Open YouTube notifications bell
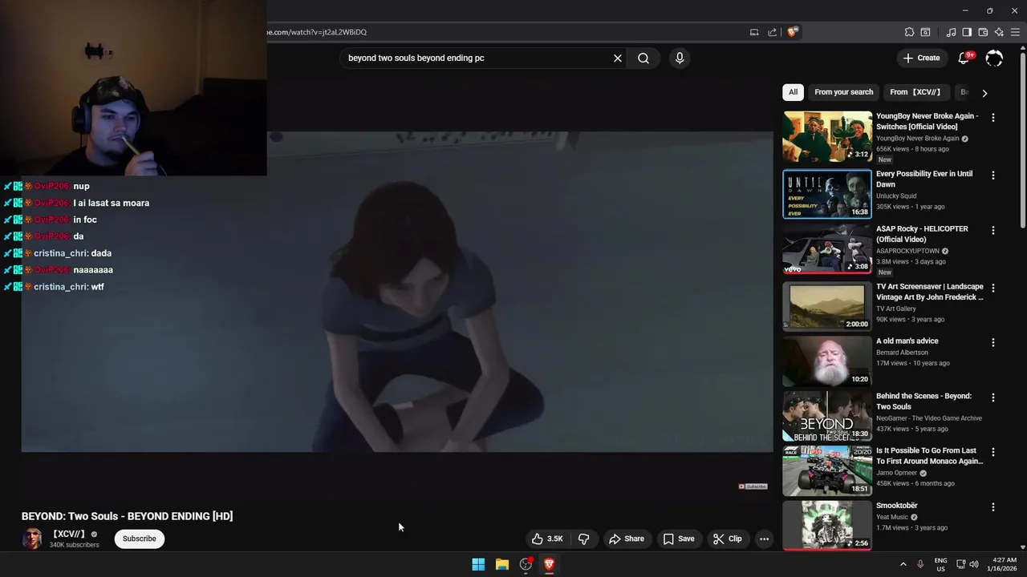1027x577 pixels. 964,58
